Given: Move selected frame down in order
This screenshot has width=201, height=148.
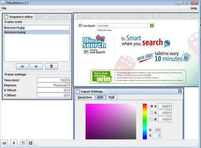Looking at the screenshot, I should (x=36, y=66).
